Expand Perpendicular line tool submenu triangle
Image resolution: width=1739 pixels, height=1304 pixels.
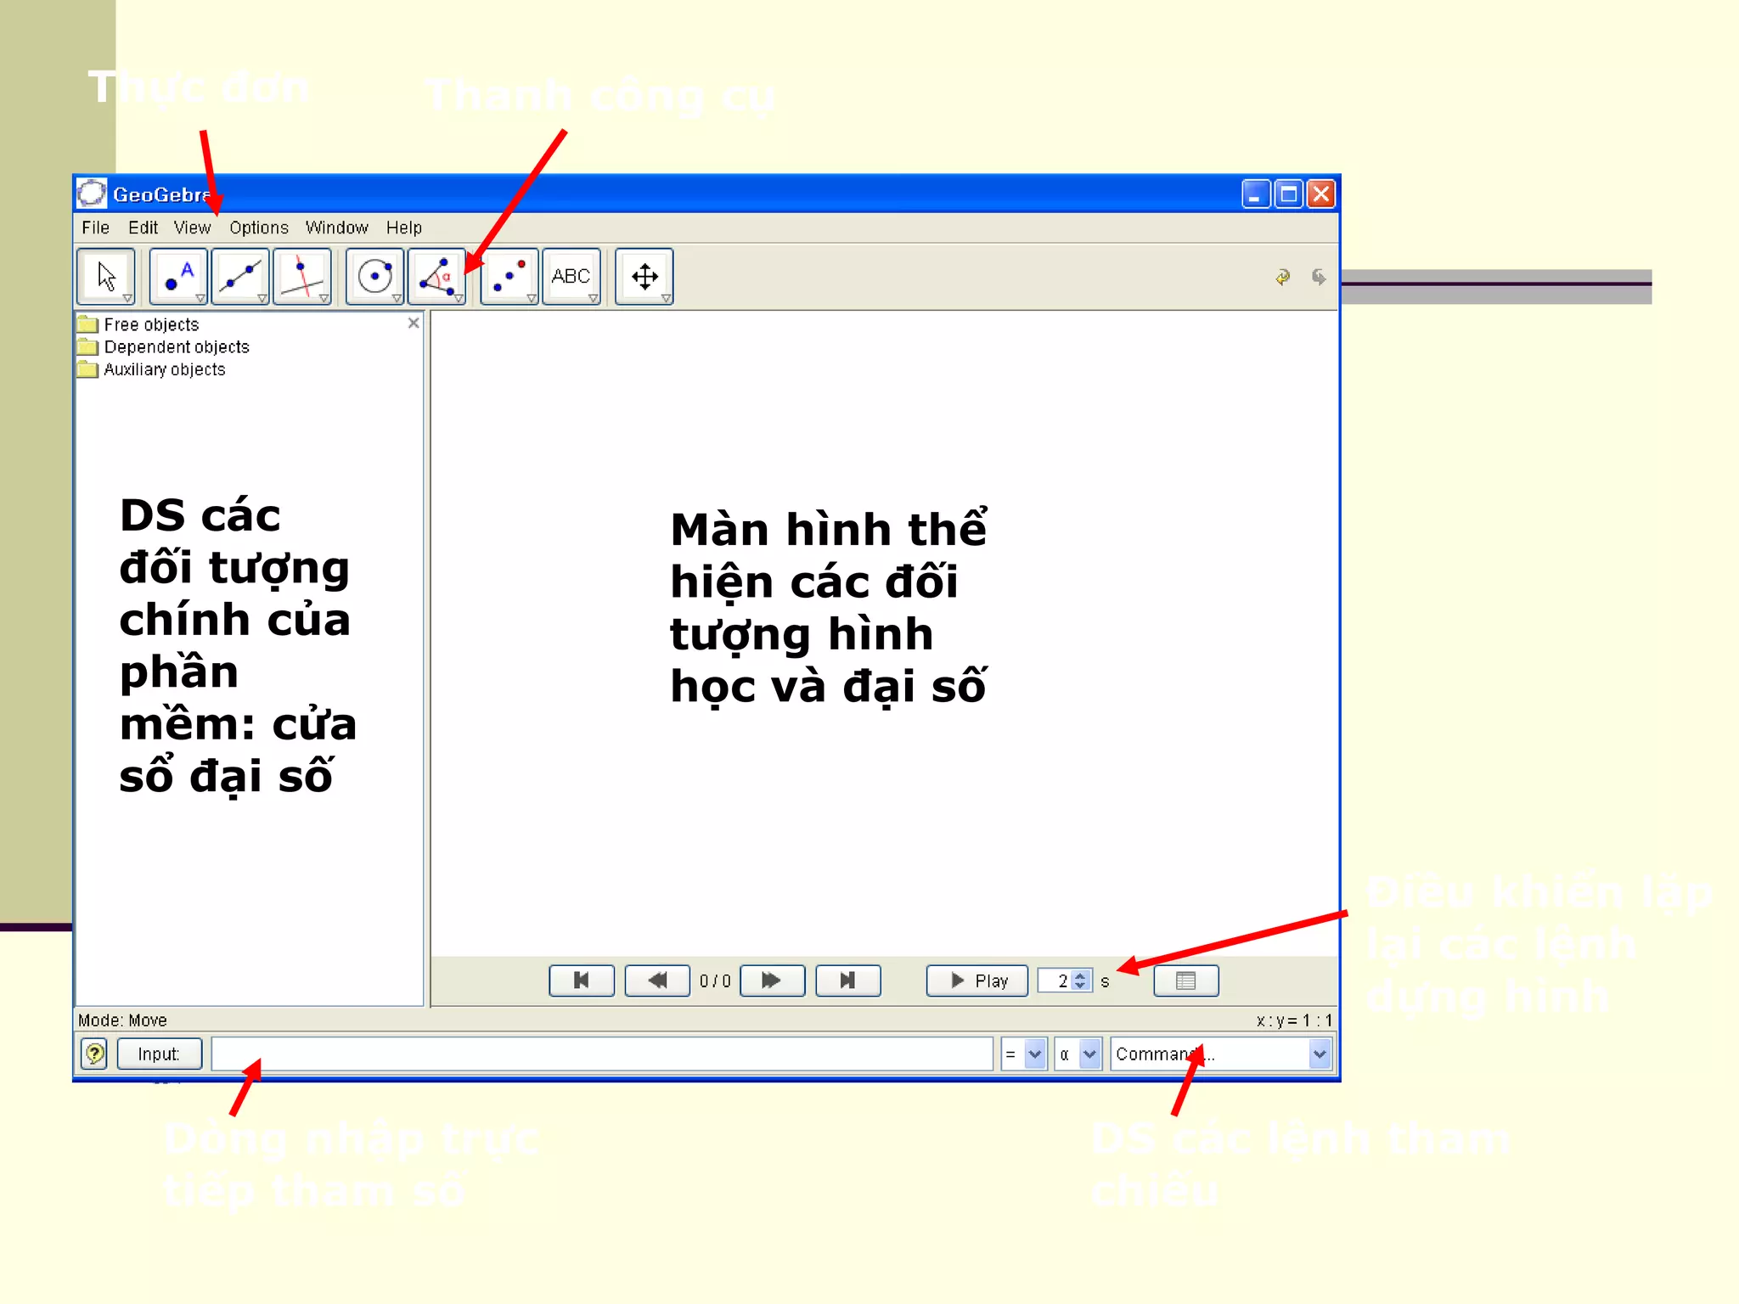324,298
